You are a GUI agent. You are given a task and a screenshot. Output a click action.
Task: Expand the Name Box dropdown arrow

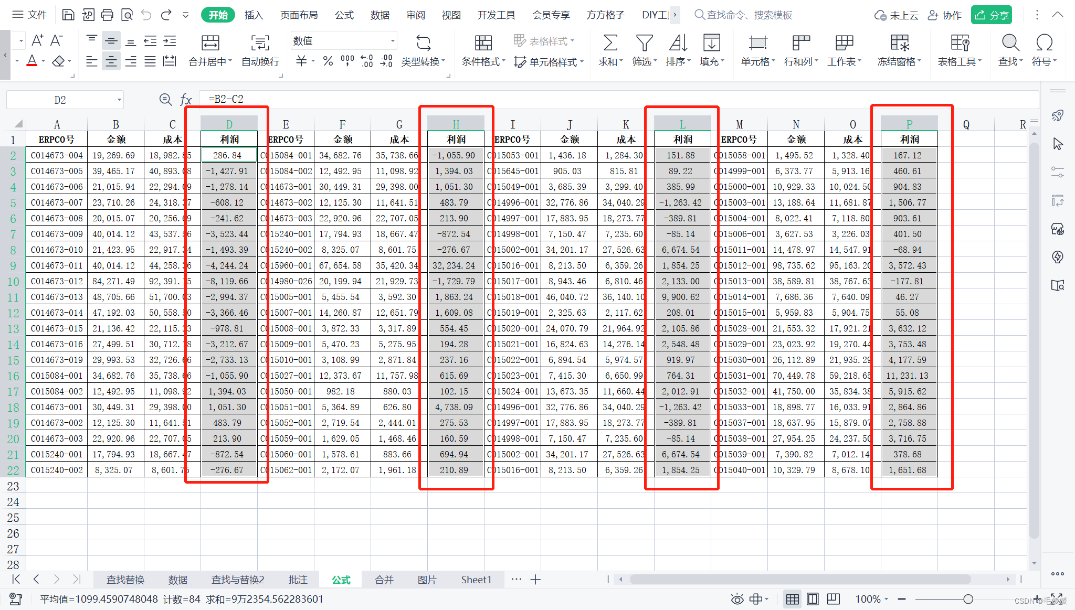[119, 100]
